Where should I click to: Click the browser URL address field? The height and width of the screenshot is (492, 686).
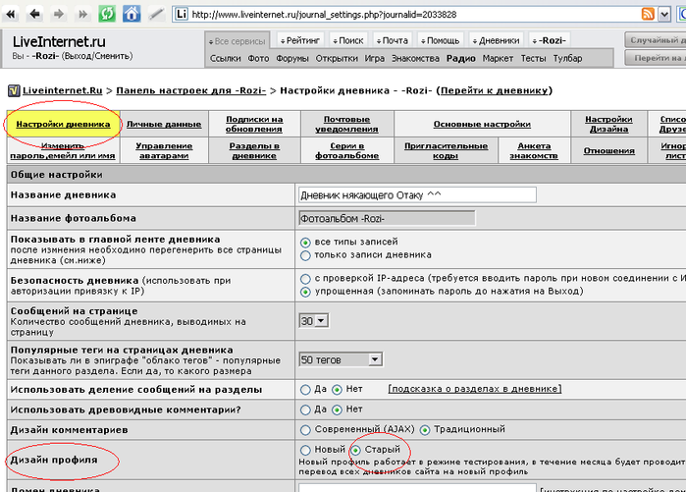coord(407,15)
